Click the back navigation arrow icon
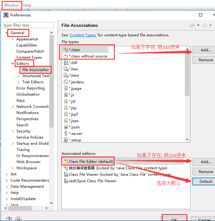215x221 pixels. coord(192,25)
